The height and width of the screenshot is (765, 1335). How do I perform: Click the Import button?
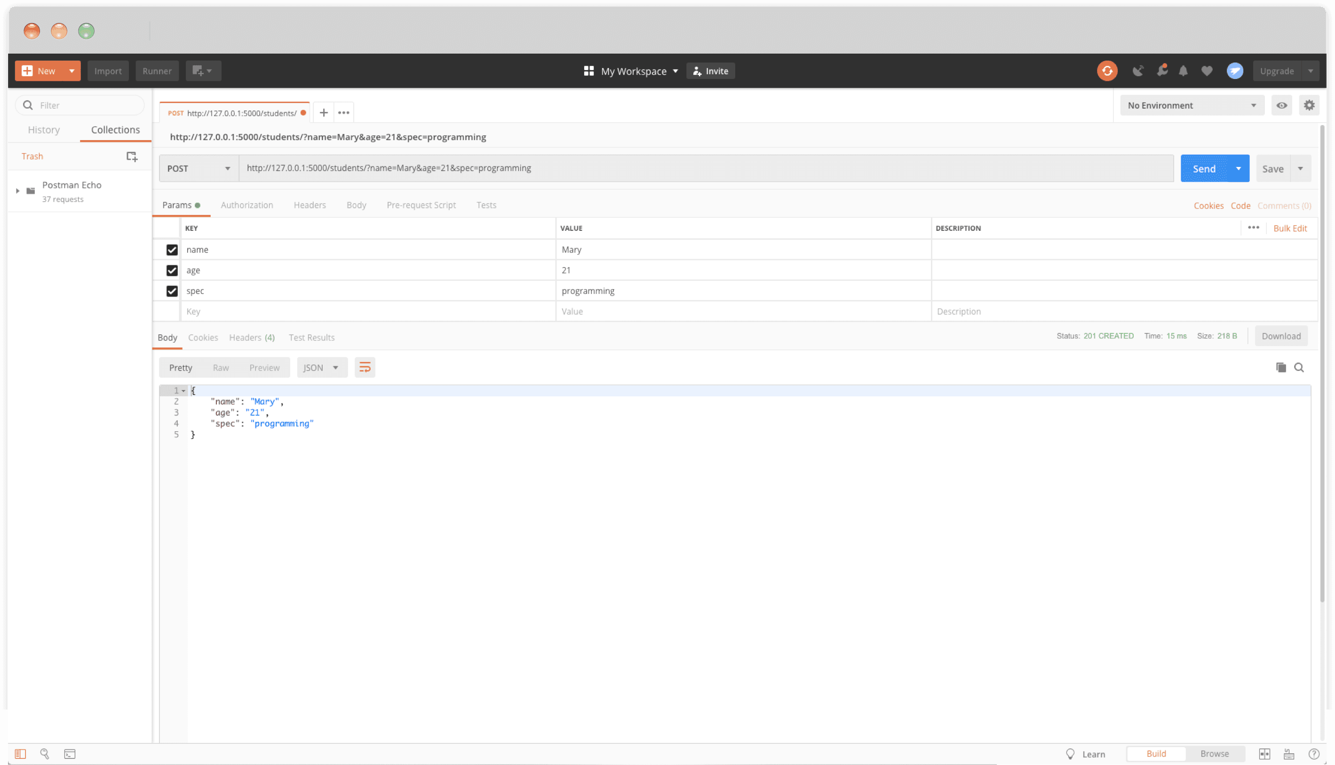pos(107,71)
